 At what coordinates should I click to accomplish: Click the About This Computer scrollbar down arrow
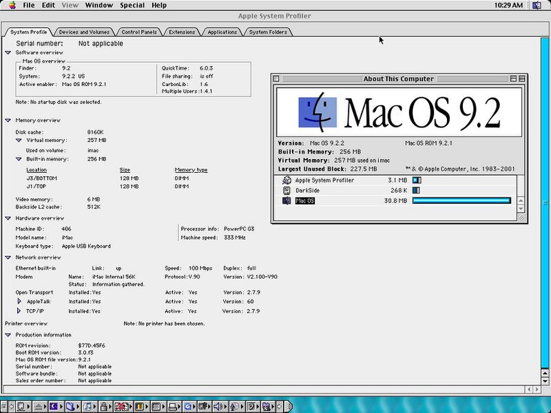click(521, 209)
